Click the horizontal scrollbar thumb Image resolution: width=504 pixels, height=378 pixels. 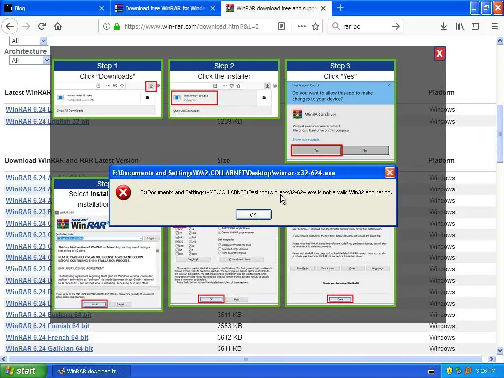tap(246, 359)
